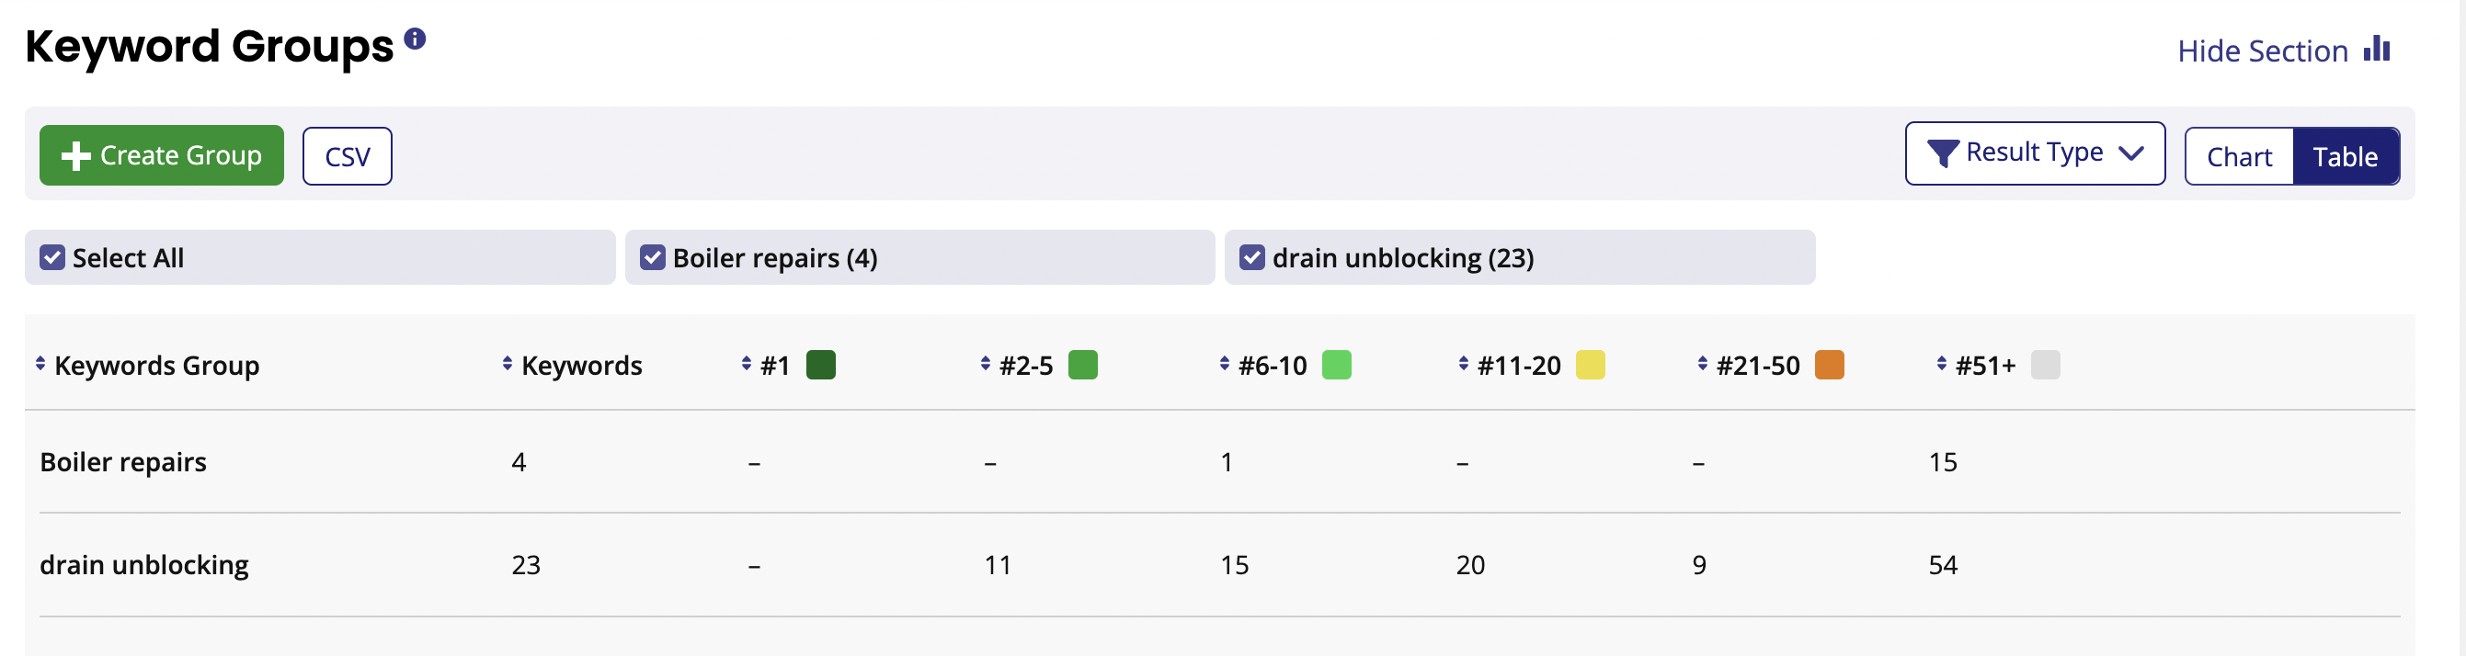Switch to the Table view tab
Screen dimensions: 2466x656
click(2346, 157)
